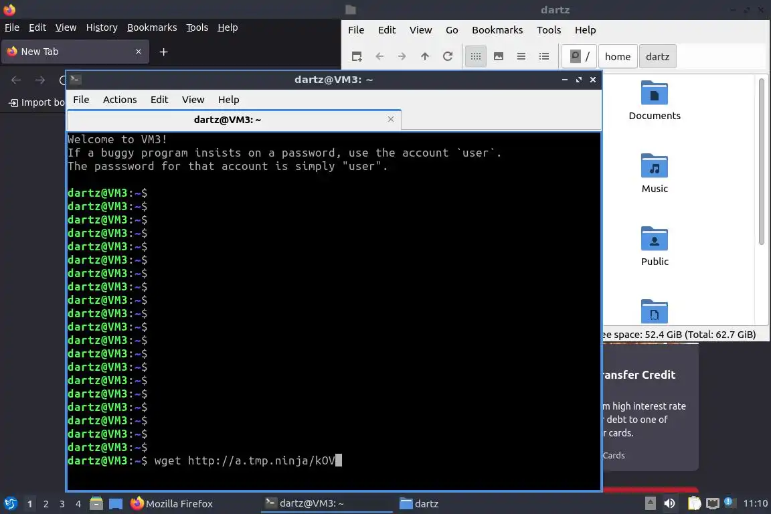Click the file manager vertical scrollbar

pos(762,162)
